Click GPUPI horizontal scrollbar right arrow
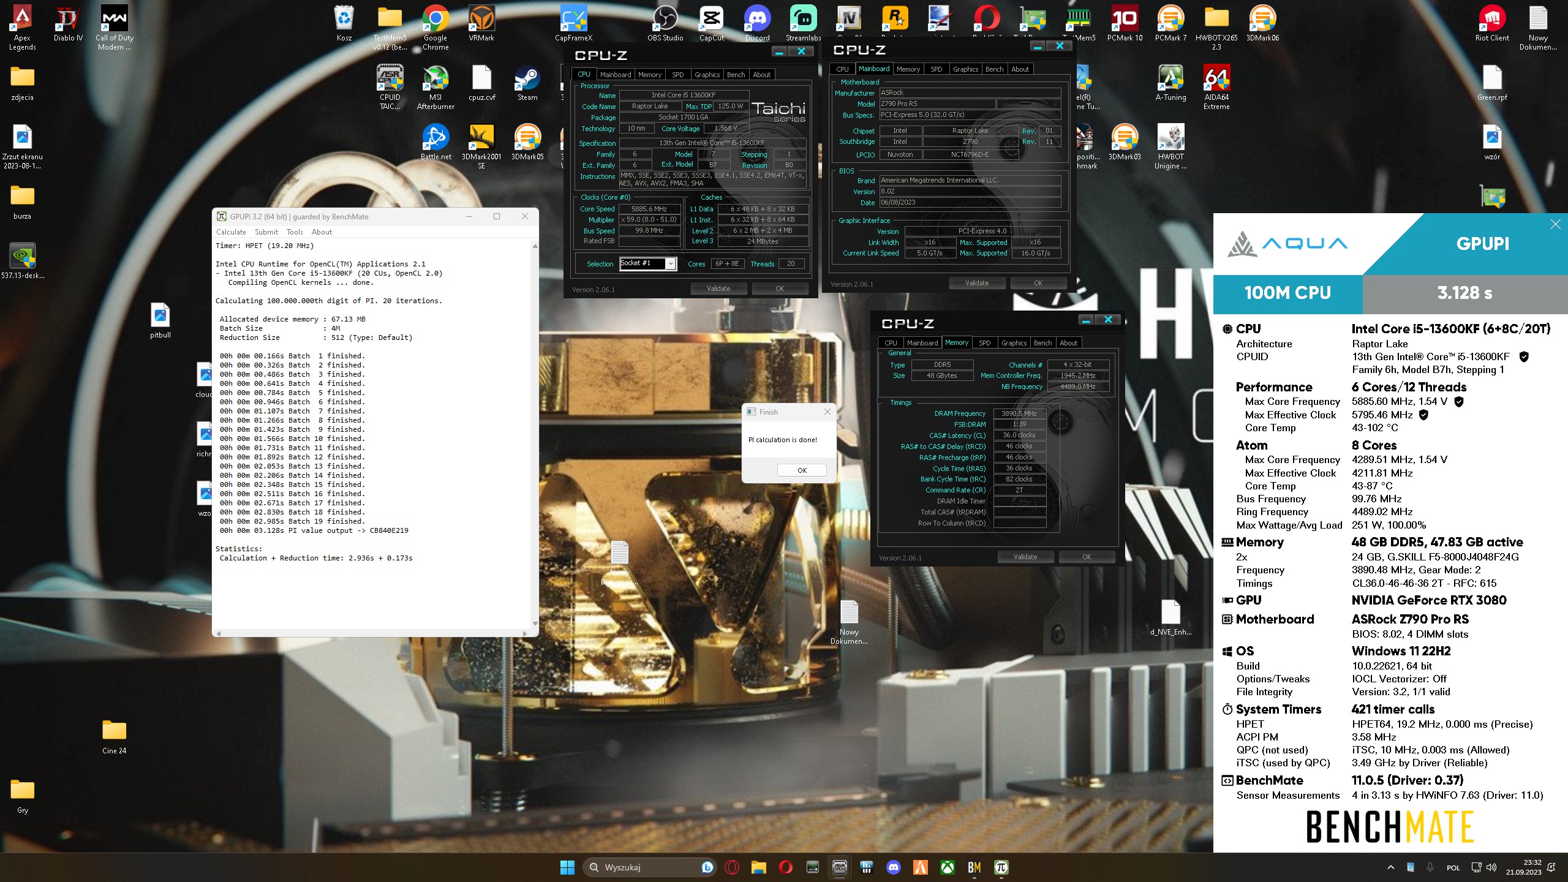 (x=524, y=633)
